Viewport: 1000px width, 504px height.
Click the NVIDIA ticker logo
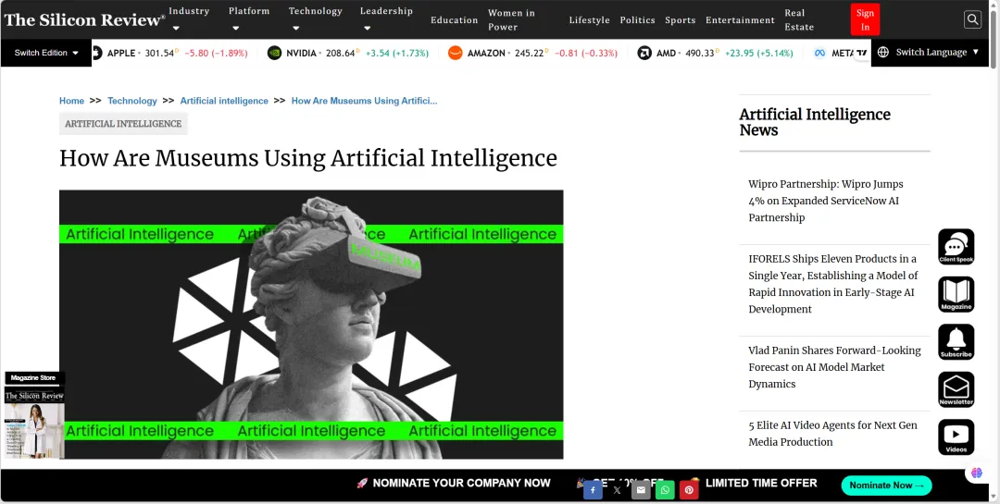[274, 53]
